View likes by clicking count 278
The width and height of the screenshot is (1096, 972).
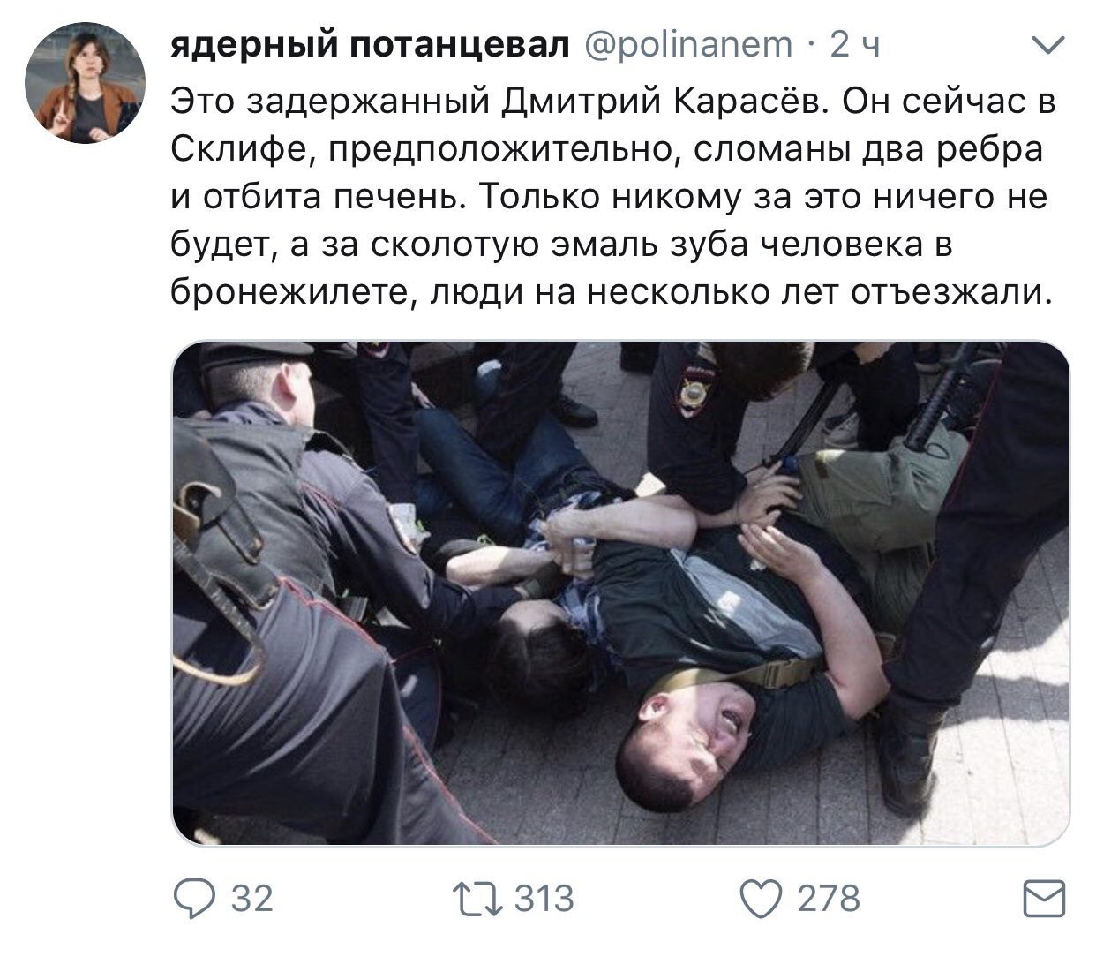point(828,899)
